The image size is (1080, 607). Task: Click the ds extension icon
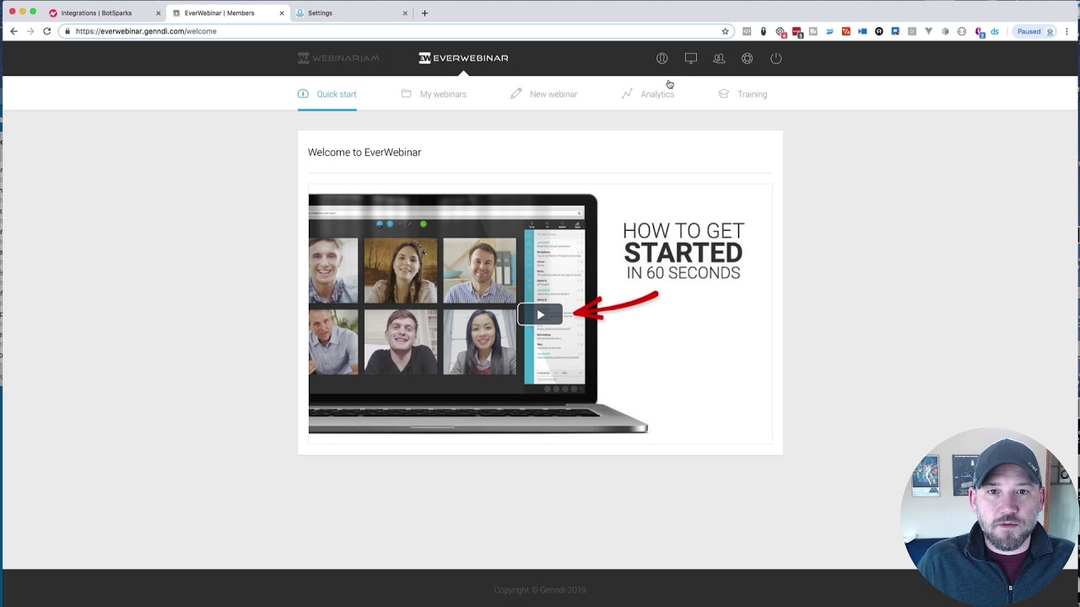(995, 31)
